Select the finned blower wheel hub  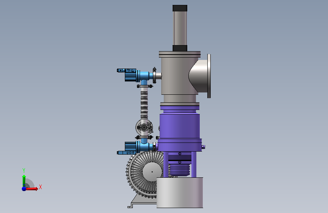pos(152,172)
